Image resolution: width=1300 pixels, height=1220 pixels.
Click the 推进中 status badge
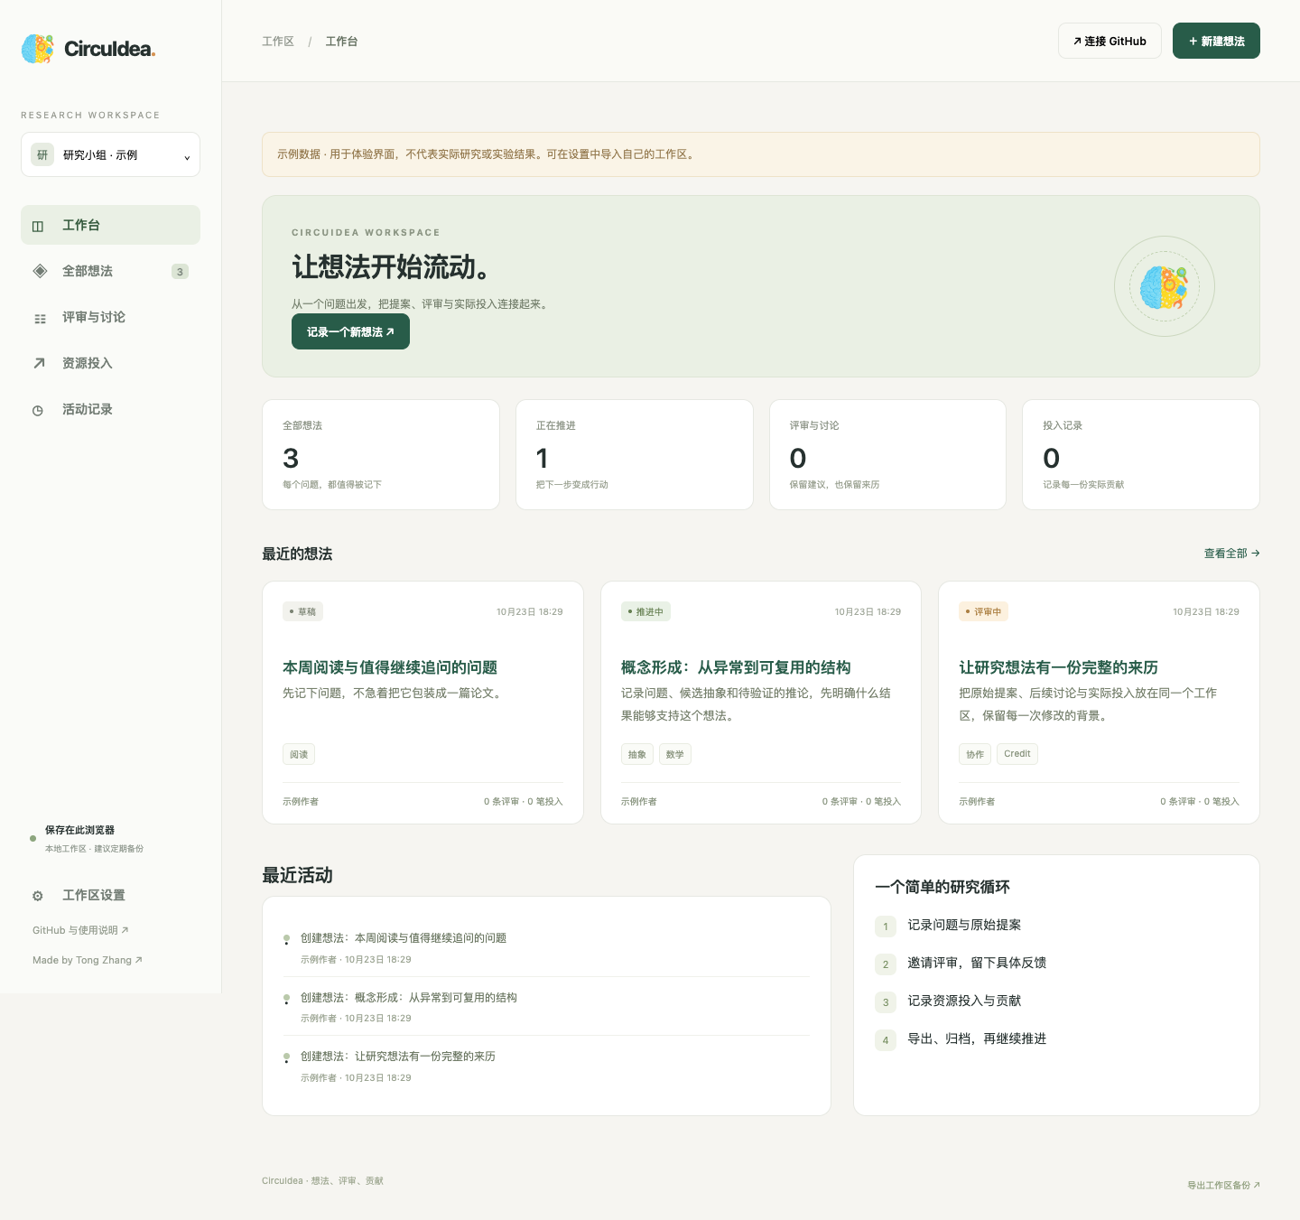click(x=645, y=611)
